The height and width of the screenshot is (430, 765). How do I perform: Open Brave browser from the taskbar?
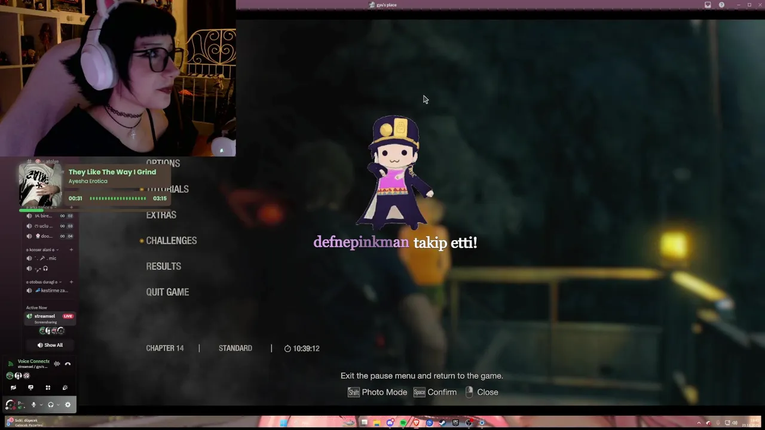(x=417, y=423)
